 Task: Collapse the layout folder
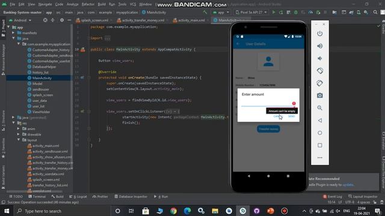click(19, 140)
